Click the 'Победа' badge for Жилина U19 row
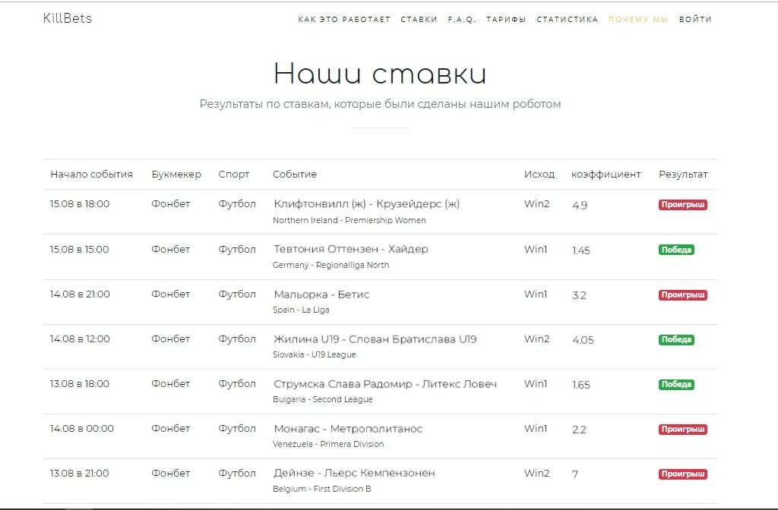The image size is (778, 510). click(676, 339)
